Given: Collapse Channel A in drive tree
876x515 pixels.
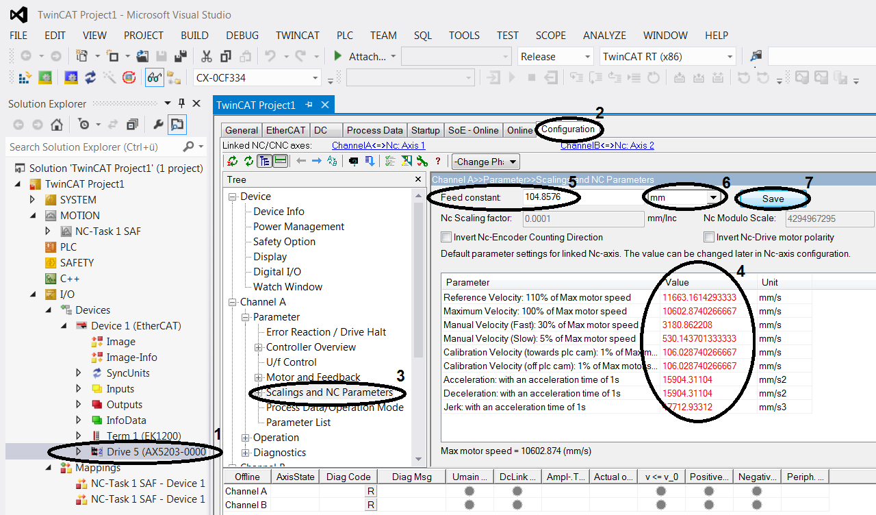Looking at the screenshot, I should pos(232,302).
